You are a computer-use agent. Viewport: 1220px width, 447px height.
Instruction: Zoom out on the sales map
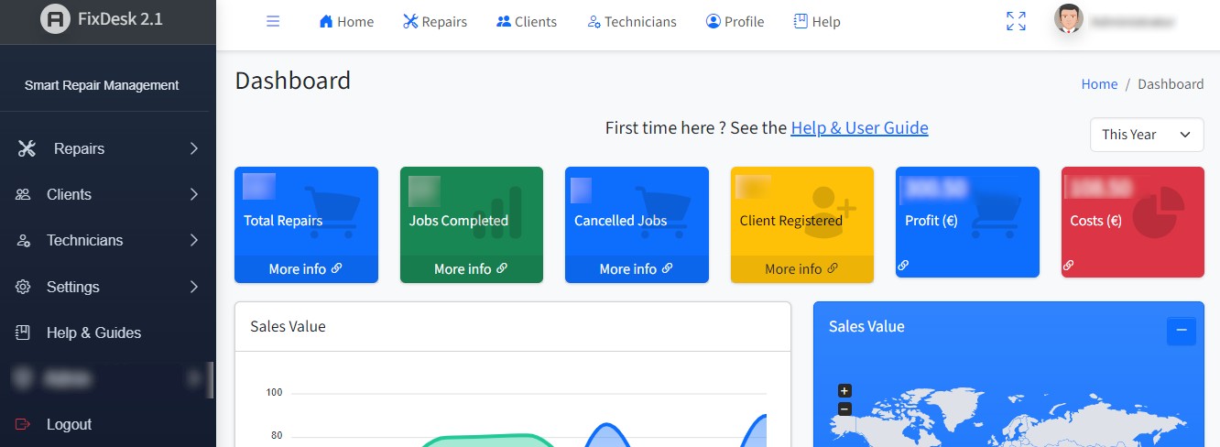pyautogui.click(x=844, y=409)
